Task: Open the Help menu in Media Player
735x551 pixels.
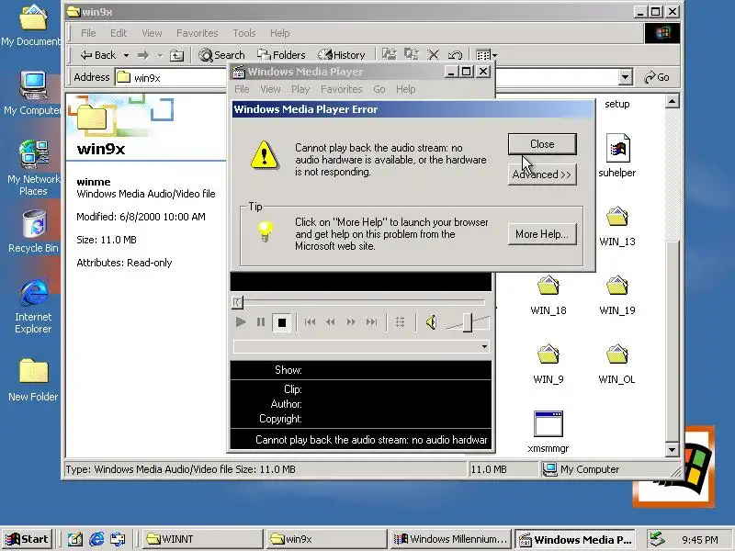Action: click(405, 89)
